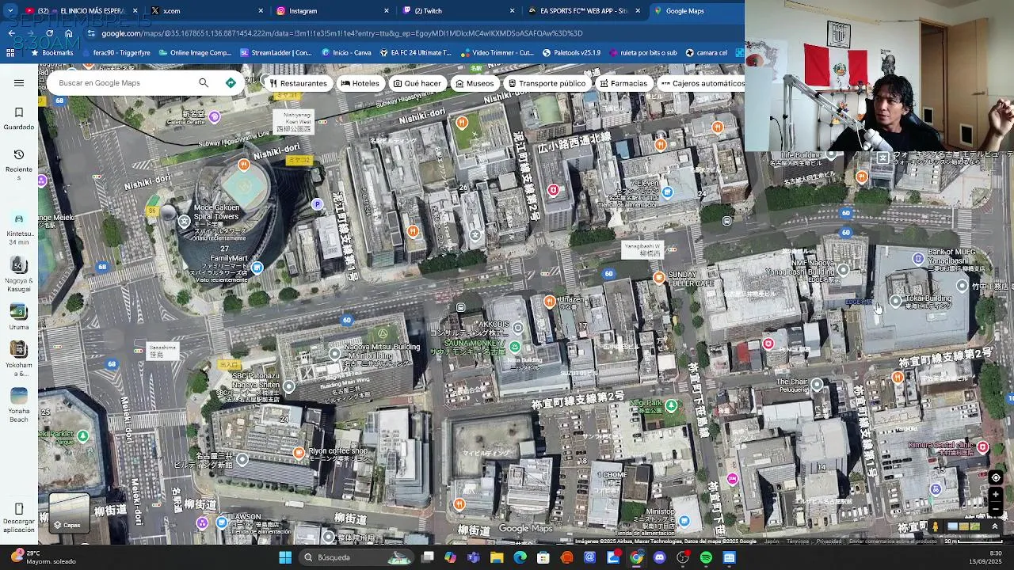The width and height of the screenshot is (1014, 570).
Task: Activate the Street View pegman
Action: [x=936, y=526]
